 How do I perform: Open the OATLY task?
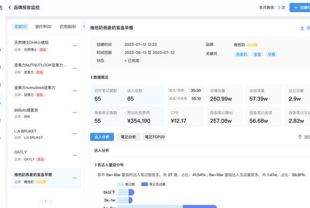[x=46, y=155]
